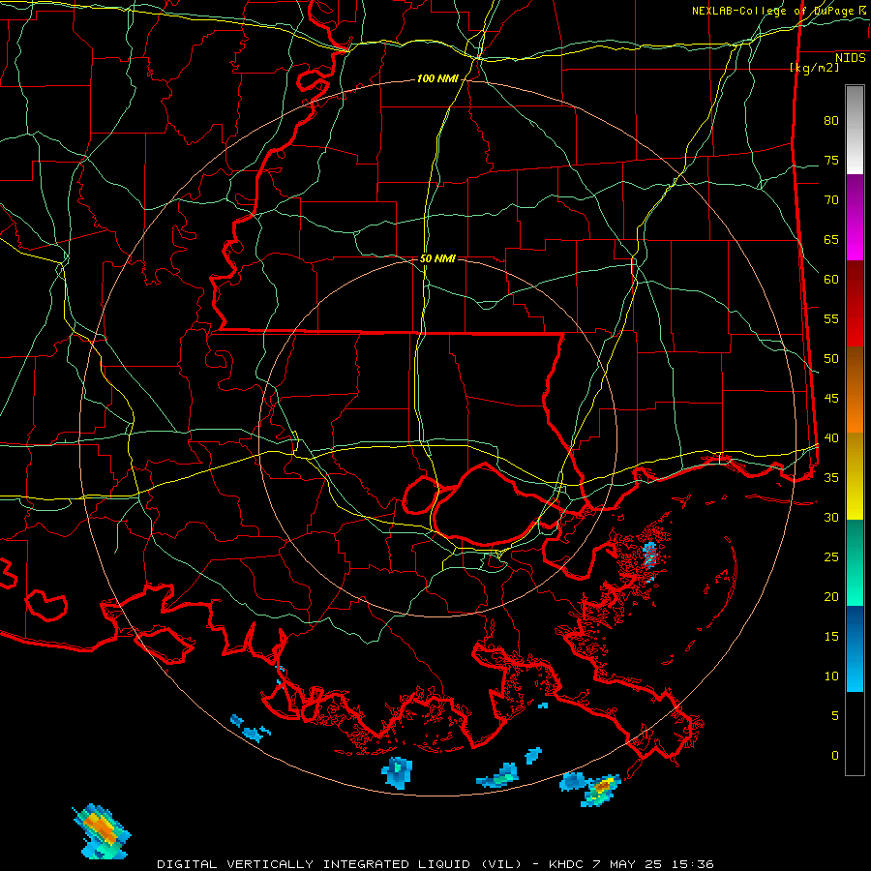Click the scale value 15

point(831,637)
